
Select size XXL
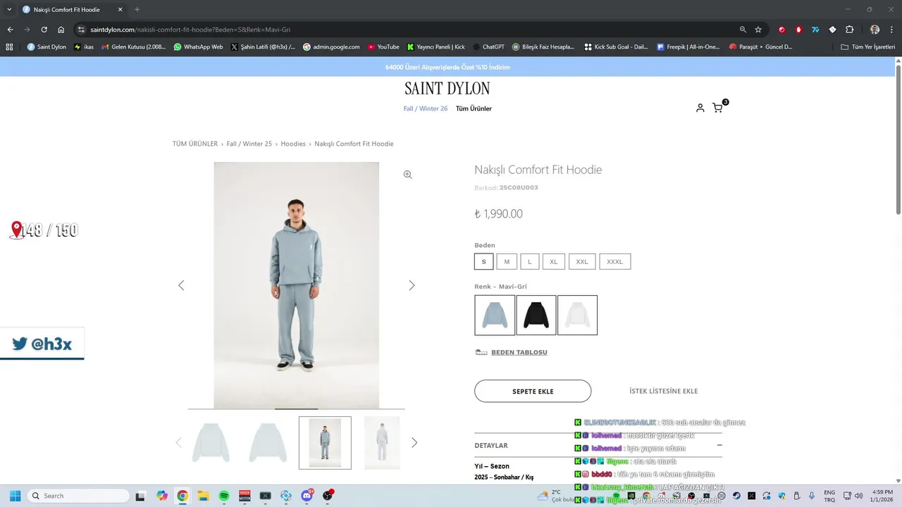582,261
